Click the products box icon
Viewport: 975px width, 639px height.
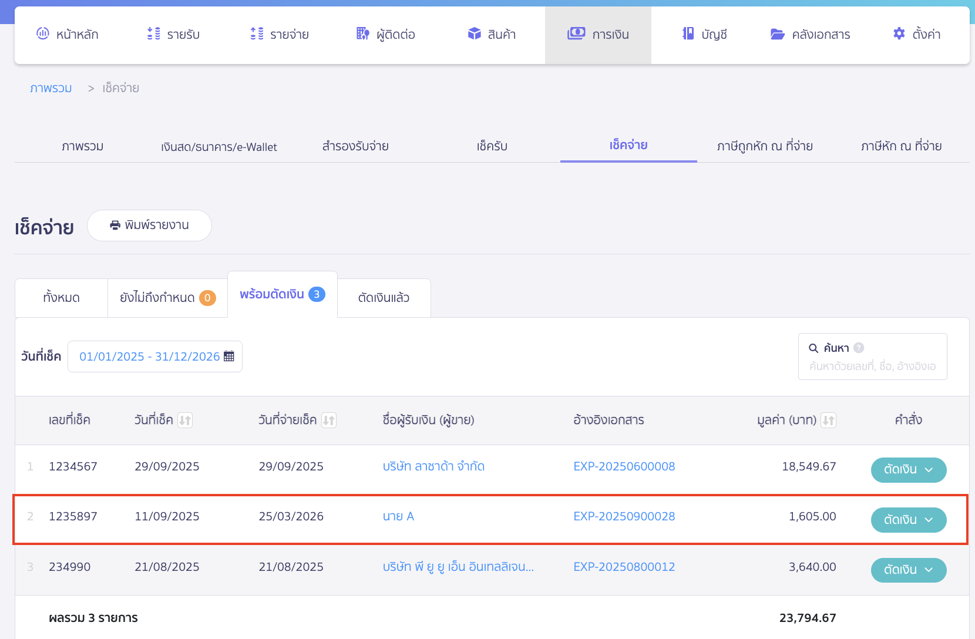pyautogui.click(x=474, y=34)
